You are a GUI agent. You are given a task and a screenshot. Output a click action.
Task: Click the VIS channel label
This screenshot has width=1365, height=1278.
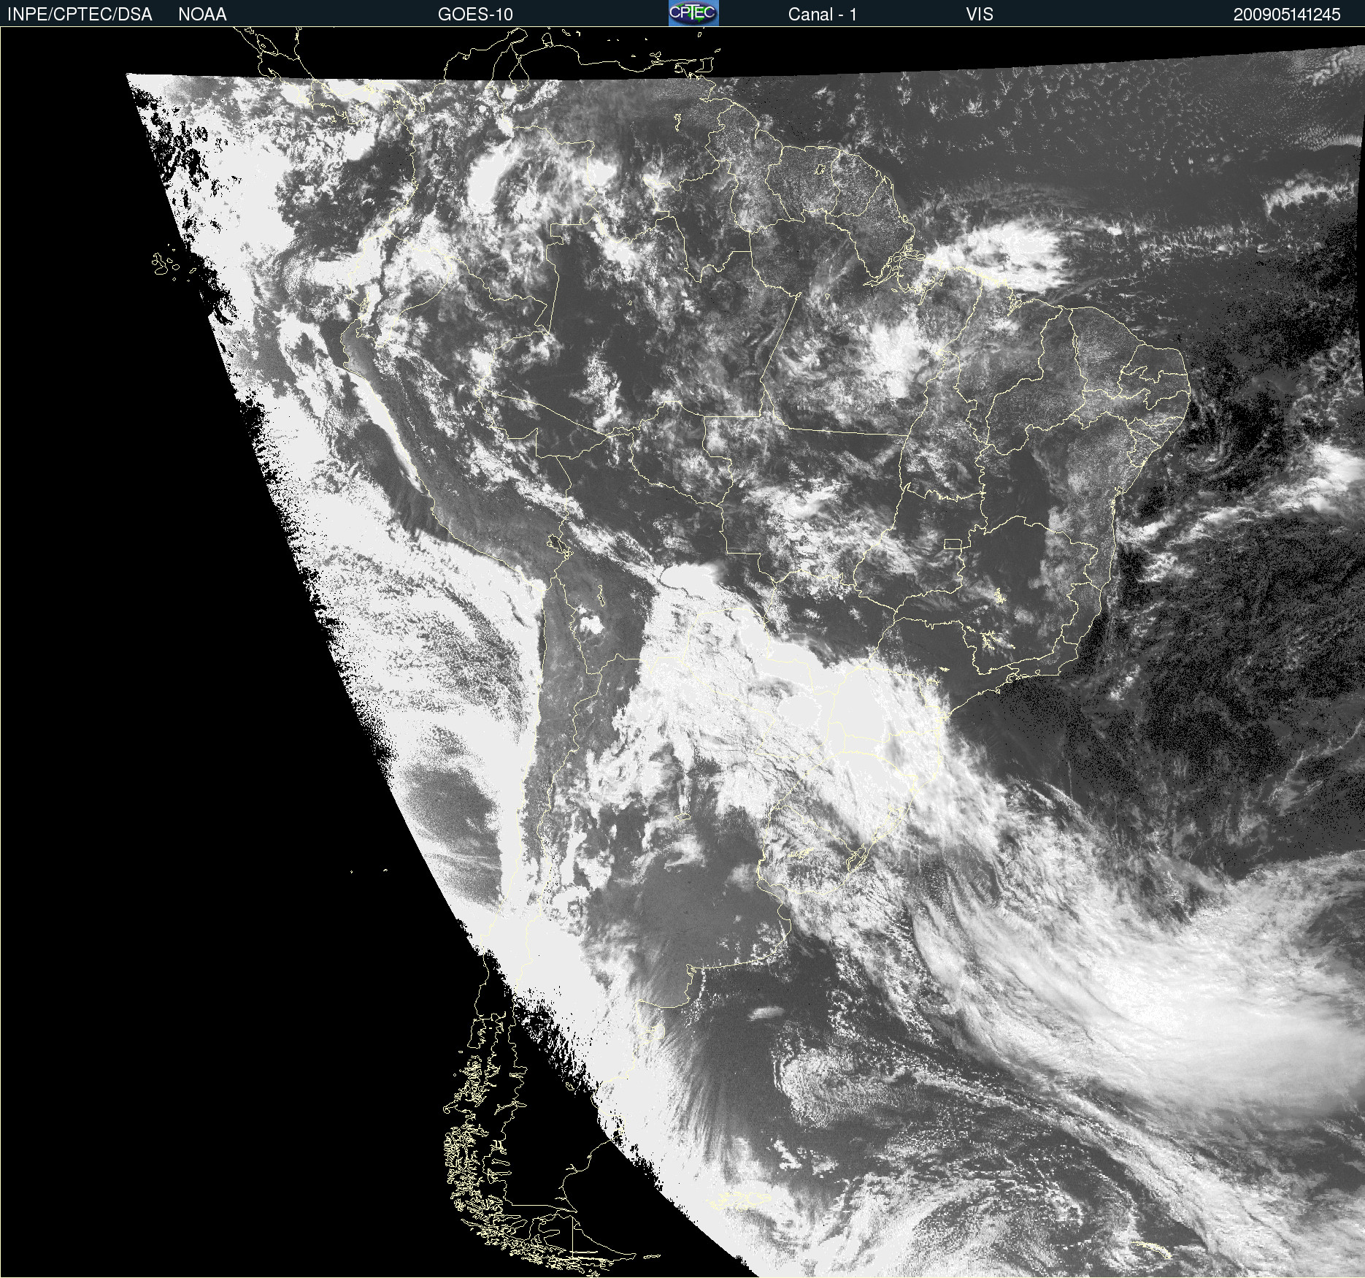click(x=979, y=15)
